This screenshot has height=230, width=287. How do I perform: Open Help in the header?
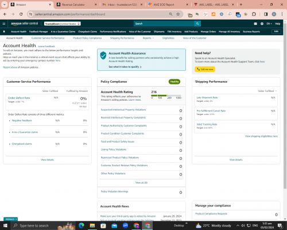point(278,24)
